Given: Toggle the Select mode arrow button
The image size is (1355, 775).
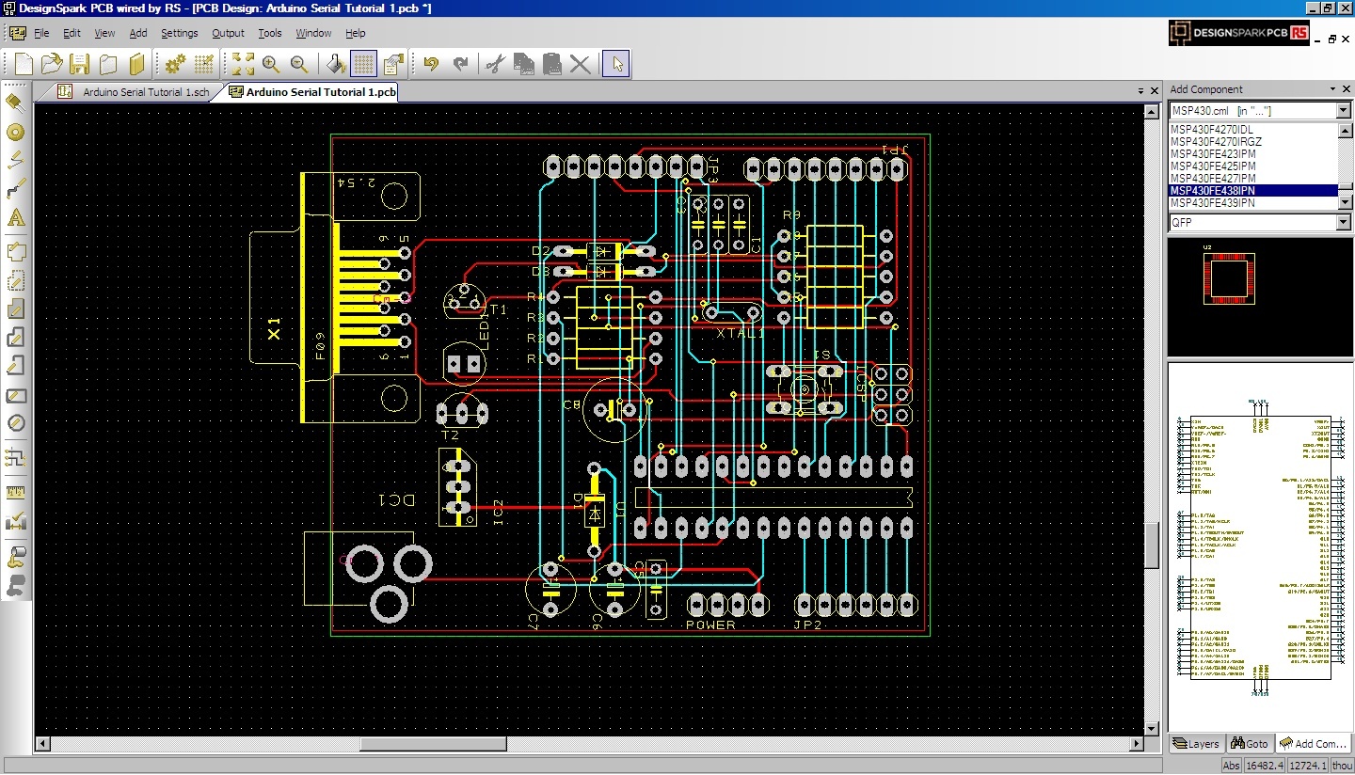Looking at the screenshot, I should [616, 64].
